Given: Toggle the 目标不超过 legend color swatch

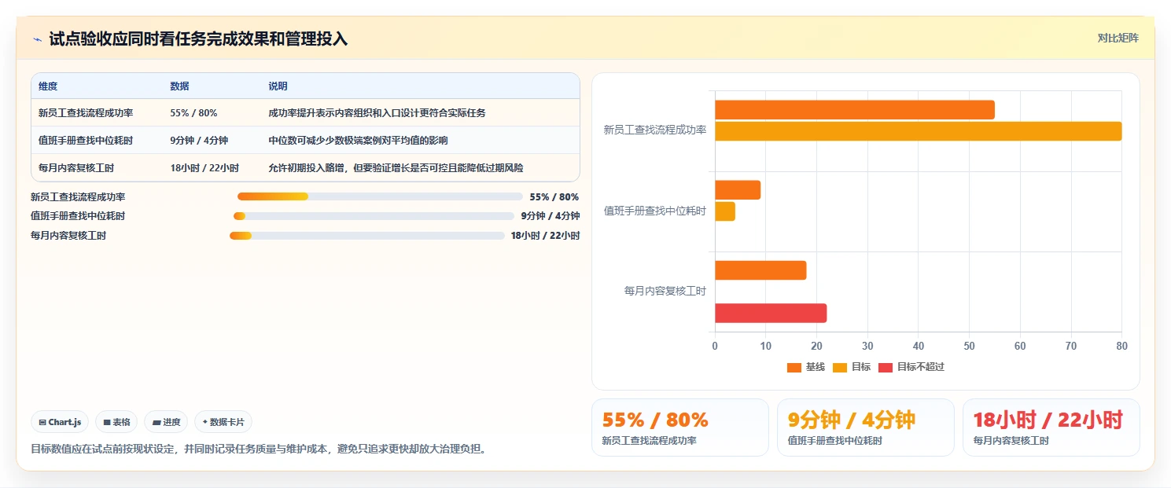Looking at the screenshot, I should [886, 367].
